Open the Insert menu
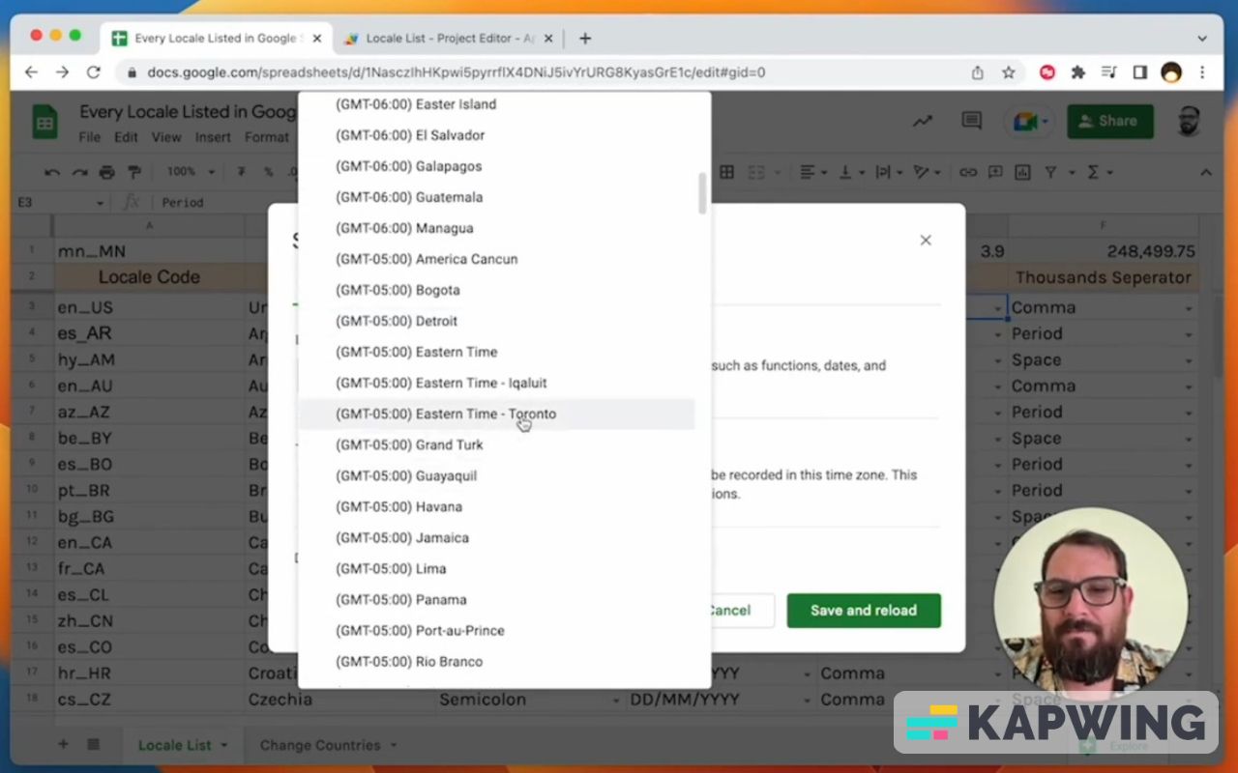 point(213,137)
